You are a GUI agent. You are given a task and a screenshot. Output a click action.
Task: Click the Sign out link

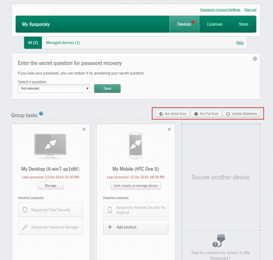coord(250,10)
